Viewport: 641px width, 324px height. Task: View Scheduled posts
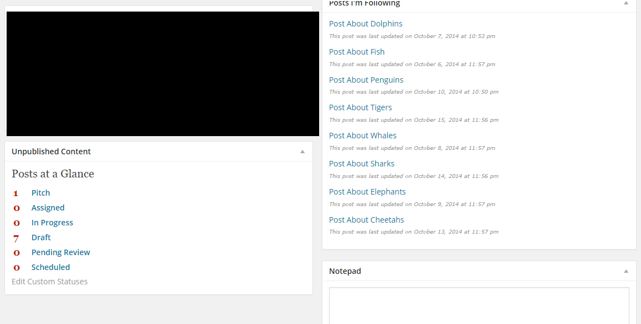(x=51, y=267)
